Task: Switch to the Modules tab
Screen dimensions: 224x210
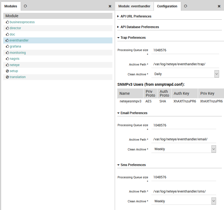Action: pyautogui.click(x=11, y=6)
